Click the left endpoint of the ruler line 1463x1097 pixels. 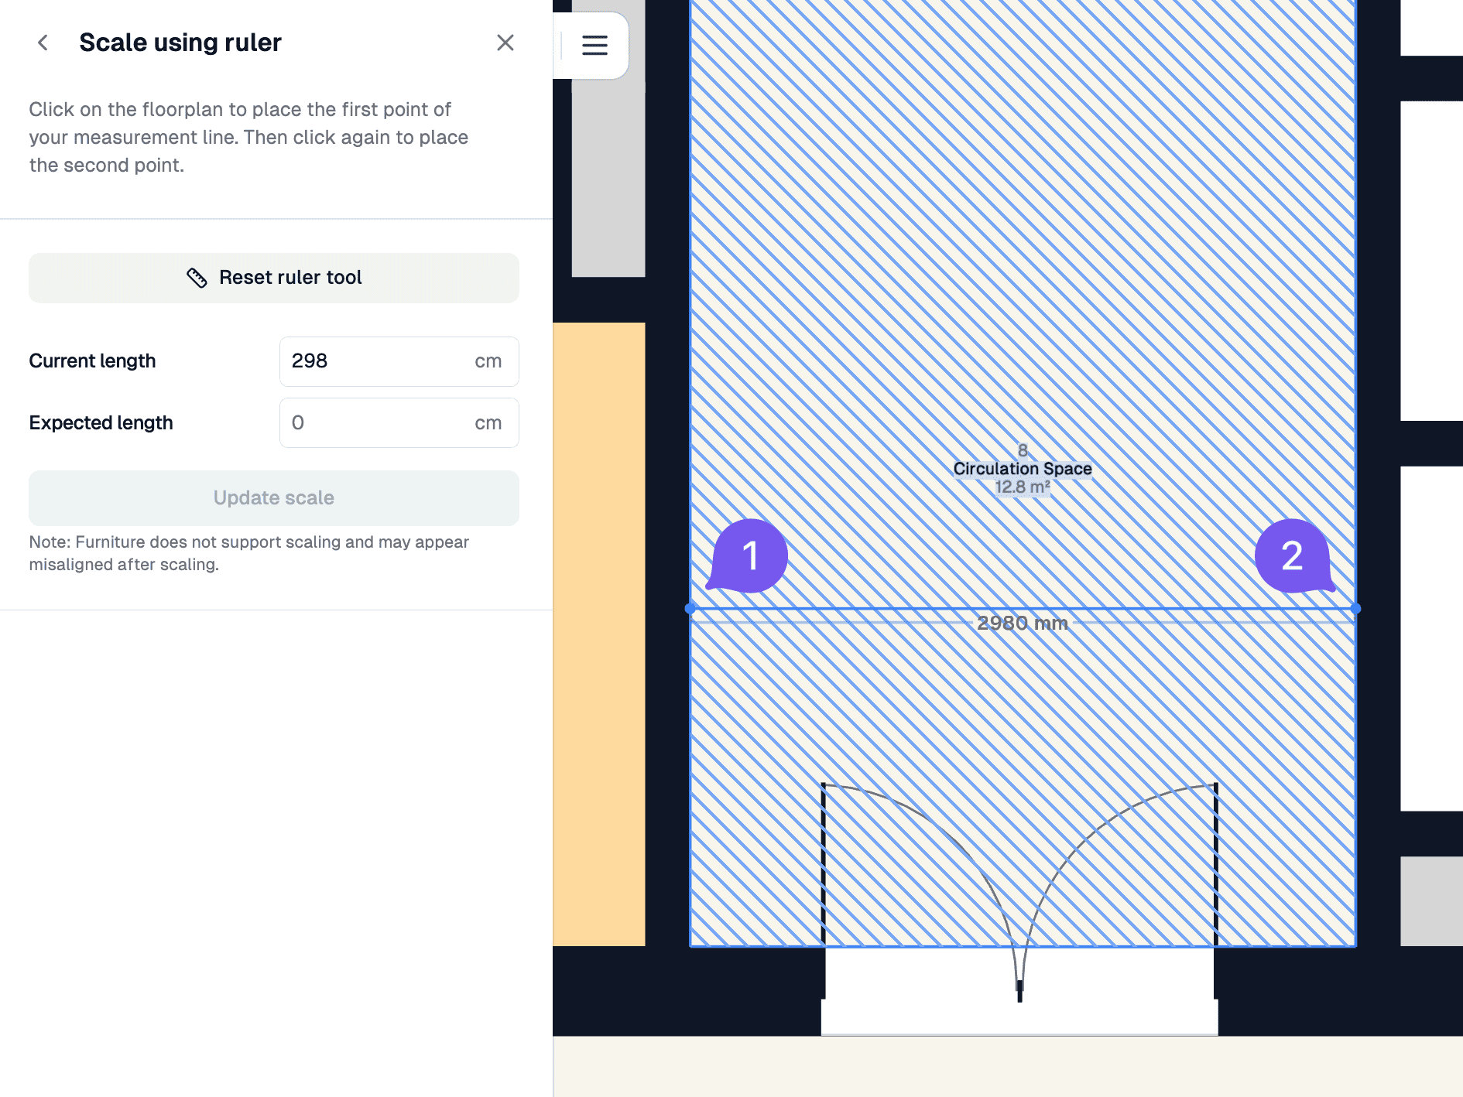[x=690, y=609]
